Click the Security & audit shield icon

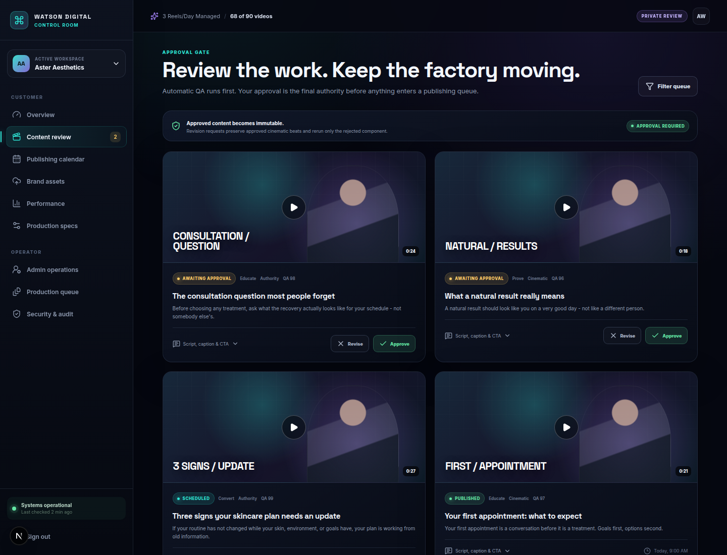point(17,314)
